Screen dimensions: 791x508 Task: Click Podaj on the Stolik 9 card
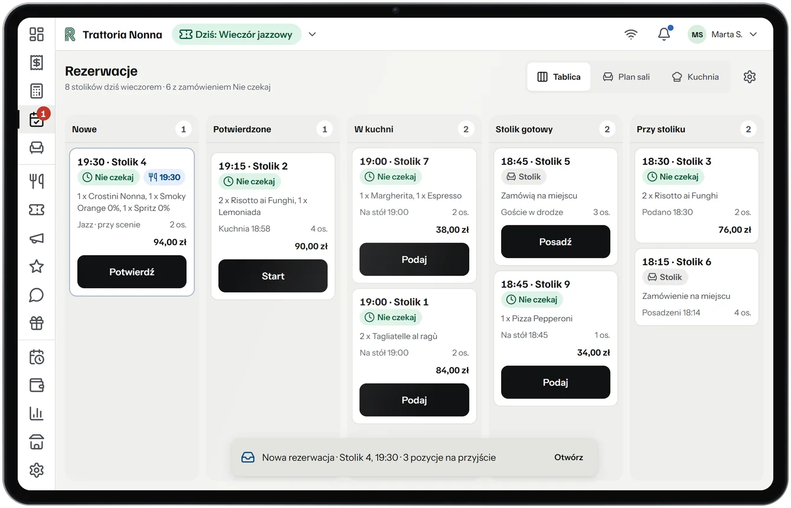[x=555, y=382]
